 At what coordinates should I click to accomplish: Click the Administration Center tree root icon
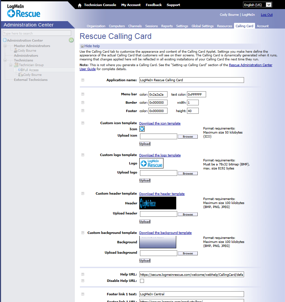5,40
